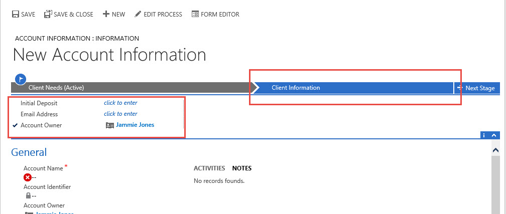The width and height of the screenshot is (506, 214).
Task: Collapse the General section header
Action: [x=29, y=152]
